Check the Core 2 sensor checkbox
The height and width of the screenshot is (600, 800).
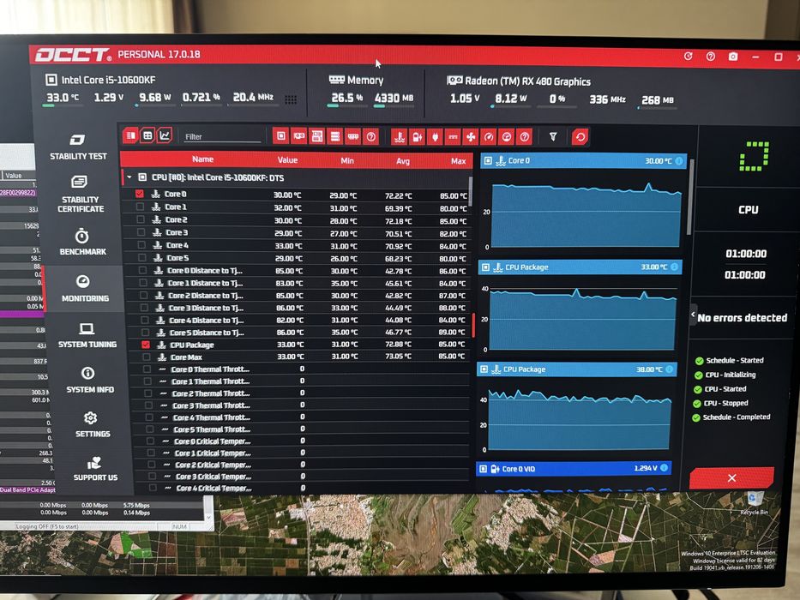pyautogui.click(x=141, y=219)
